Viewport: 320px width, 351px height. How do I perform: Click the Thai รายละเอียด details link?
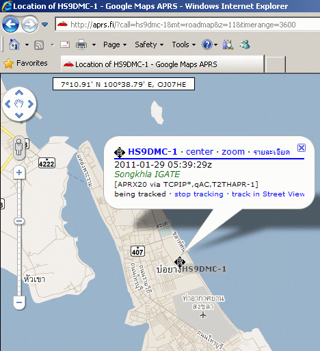(271, 152)
